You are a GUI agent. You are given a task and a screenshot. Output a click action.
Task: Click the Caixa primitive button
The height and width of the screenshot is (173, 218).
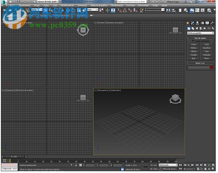(x=193, y=45)
